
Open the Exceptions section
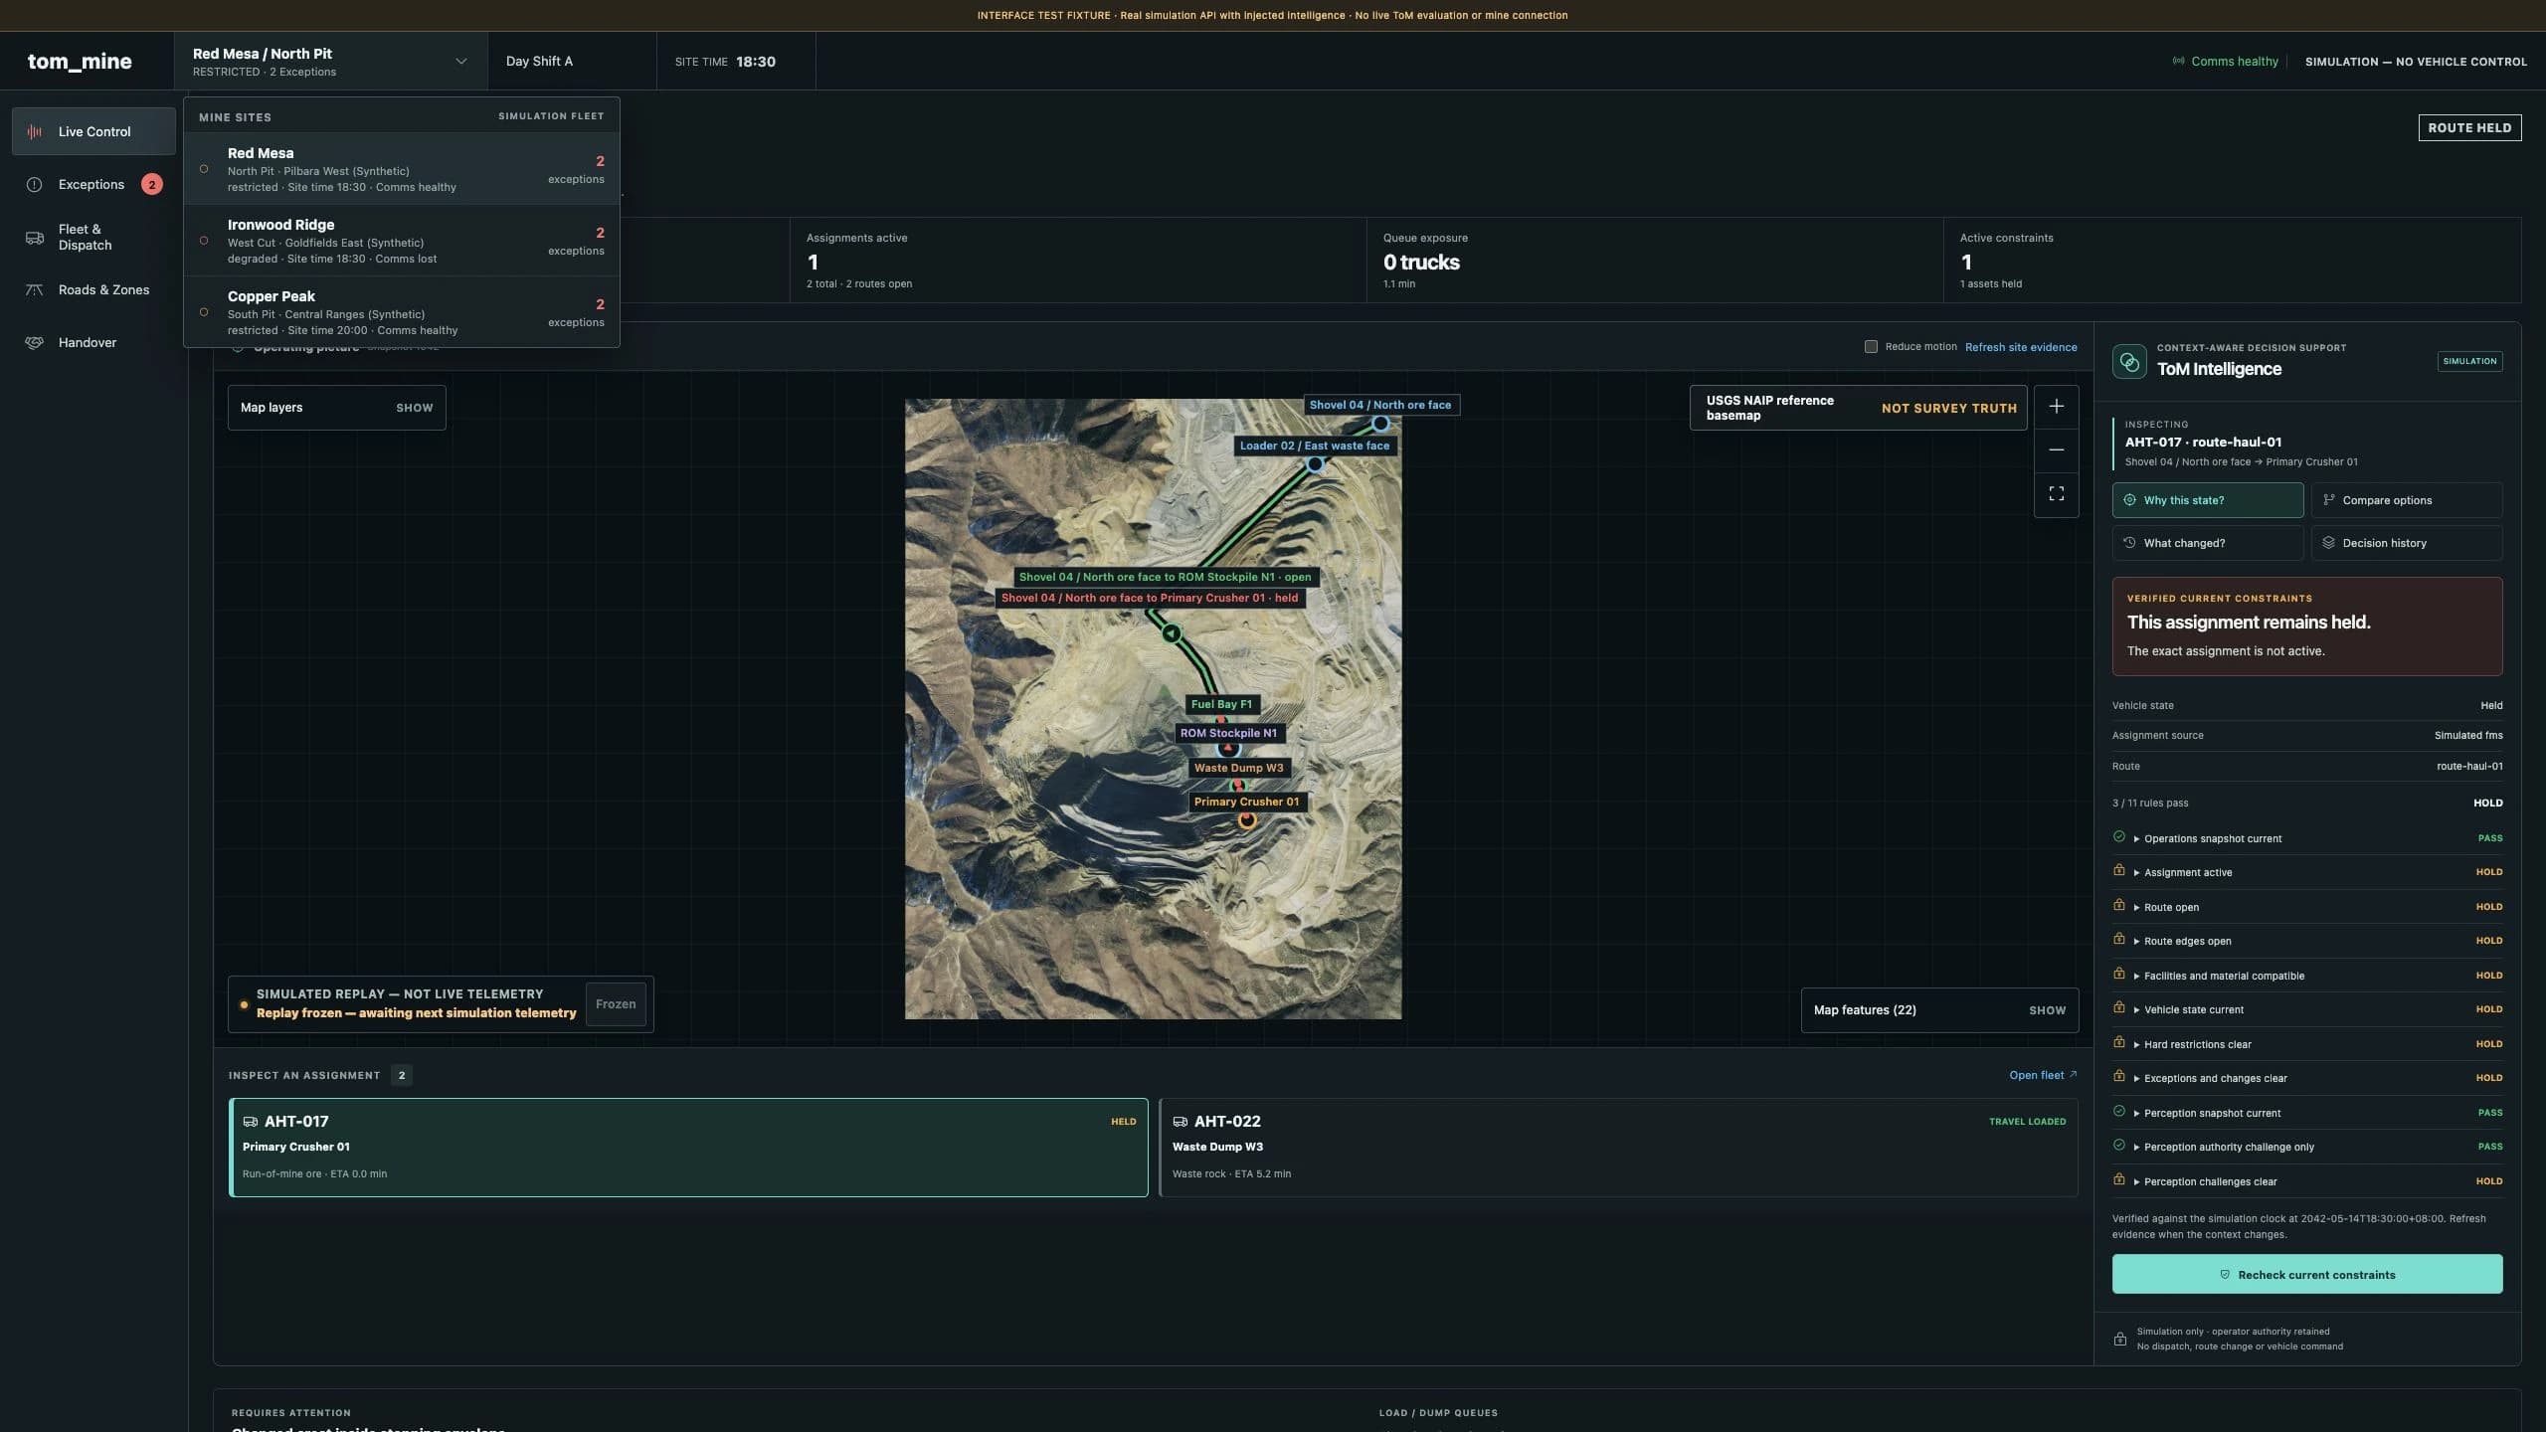click(93, 184)
